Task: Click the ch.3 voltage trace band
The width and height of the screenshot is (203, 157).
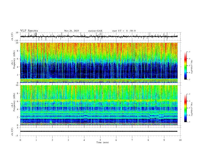Action: (99, 131)
